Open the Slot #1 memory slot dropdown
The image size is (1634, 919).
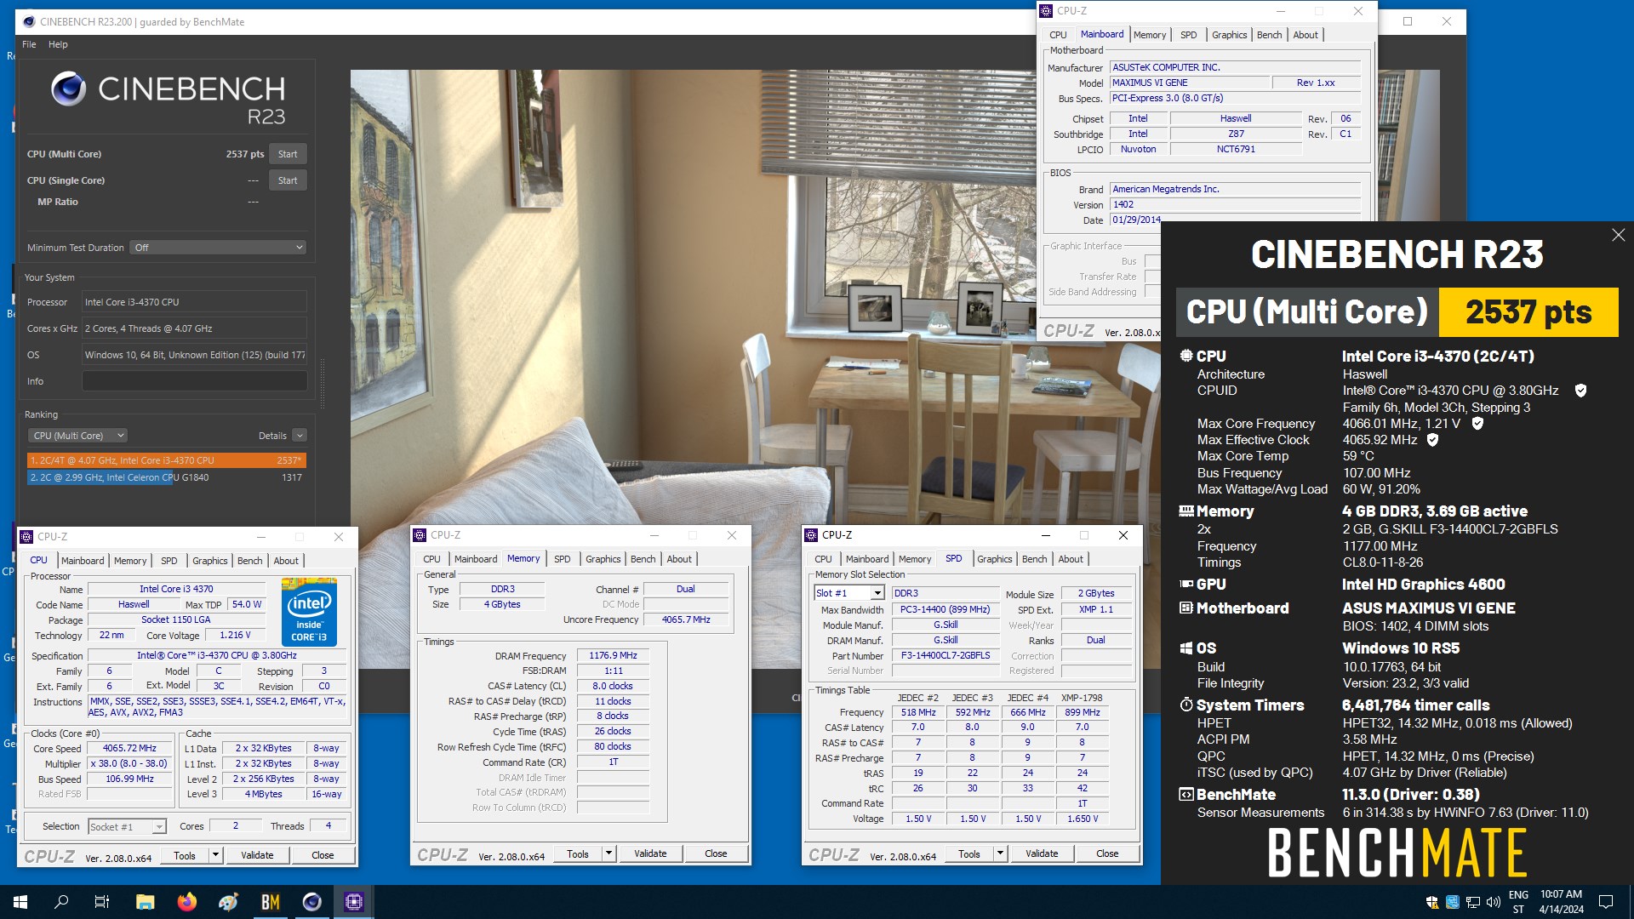(x=848, y=593)
